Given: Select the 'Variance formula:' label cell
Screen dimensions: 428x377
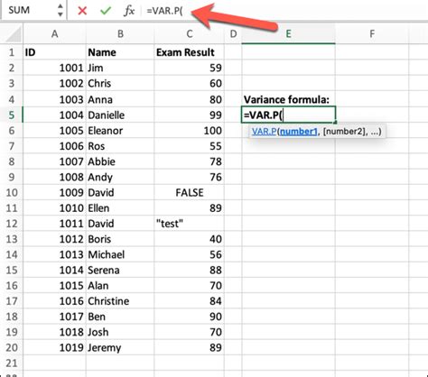Looking at the screenshot, I should (x=288, y=99).
